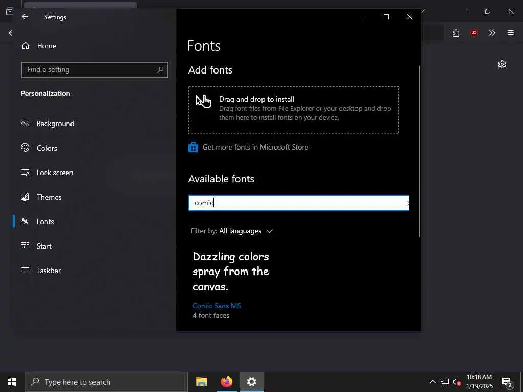The image size is (523, 392).
Task: Maximize the Settings window
Action: tap(386, 17)
